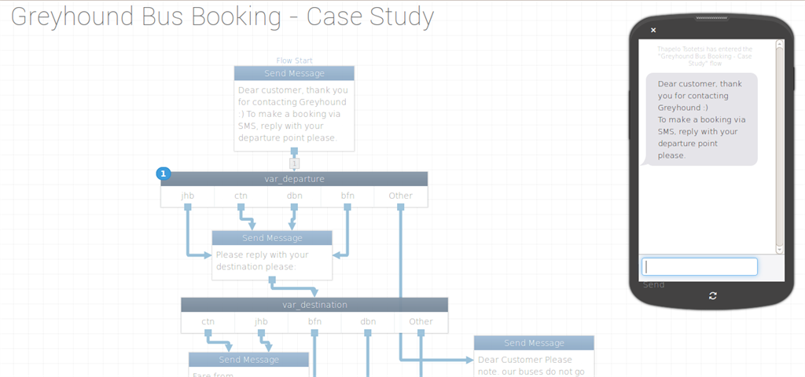
Task: Click first Send Message header under Flow Start
Action: pyautogui.click(x=294, y=73)
